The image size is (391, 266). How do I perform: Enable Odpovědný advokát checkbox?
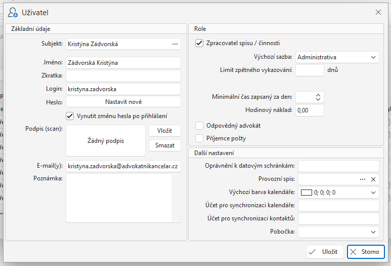199,125
